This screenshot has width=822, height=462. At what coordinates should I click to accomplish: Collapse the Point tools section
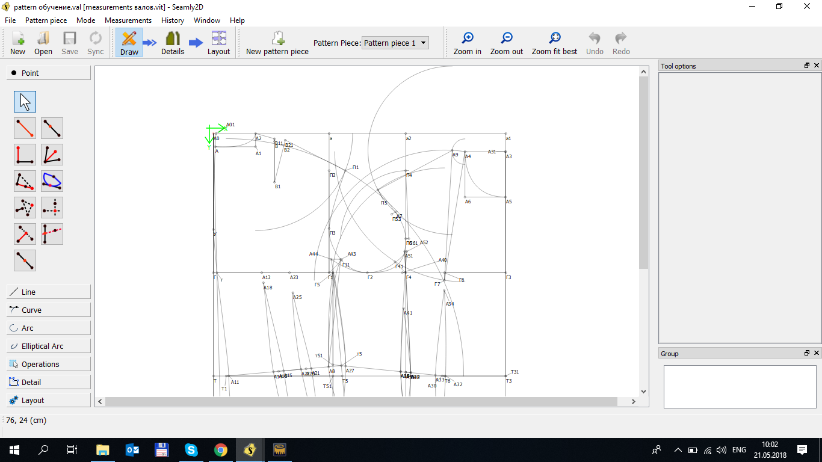(49, 73)
